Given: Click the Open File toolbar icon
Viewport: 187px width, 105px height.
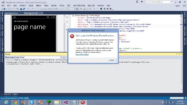Looking at the screenshot, I should [18, 9].
